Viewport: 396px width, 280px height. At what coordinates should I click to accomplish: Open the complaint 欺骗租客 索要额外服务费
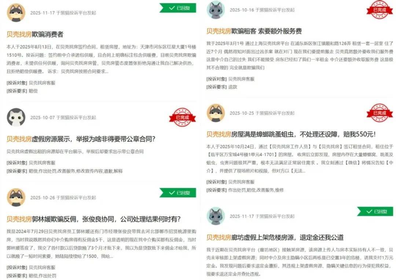pyautogui.click(x=254, y=31)
